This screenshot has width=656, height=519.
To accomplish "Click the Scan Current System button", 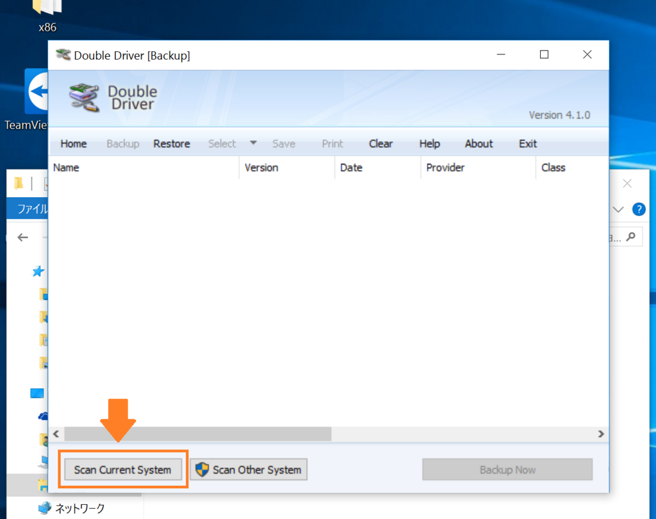I will click(x=123, y=470).
